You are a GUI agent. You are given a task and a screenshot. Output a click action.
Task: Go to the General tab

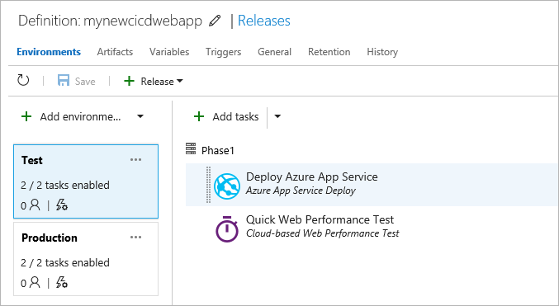click(274, 52)
